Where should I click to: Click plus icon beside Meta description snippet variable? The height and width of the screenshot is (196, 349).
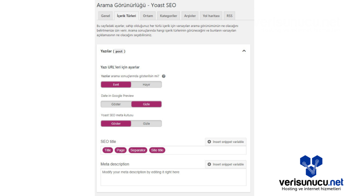pyautogui.click(x=209, y=164)
